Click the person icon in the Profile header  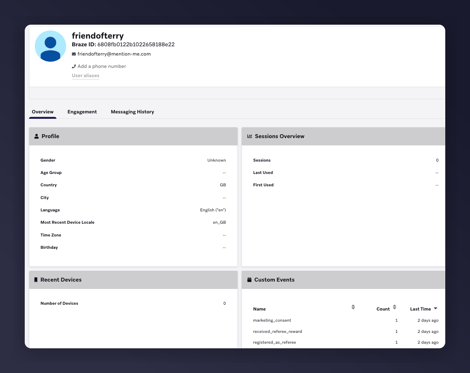pyautogui.click(x=37, y=136)
